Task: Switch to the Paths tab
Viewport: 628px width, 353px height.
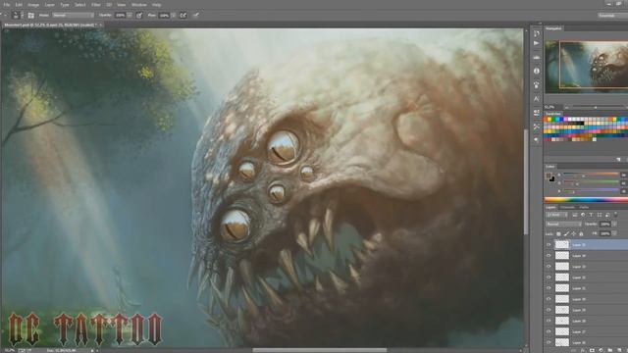Action: pyautogui.click(x=584, y=207)
